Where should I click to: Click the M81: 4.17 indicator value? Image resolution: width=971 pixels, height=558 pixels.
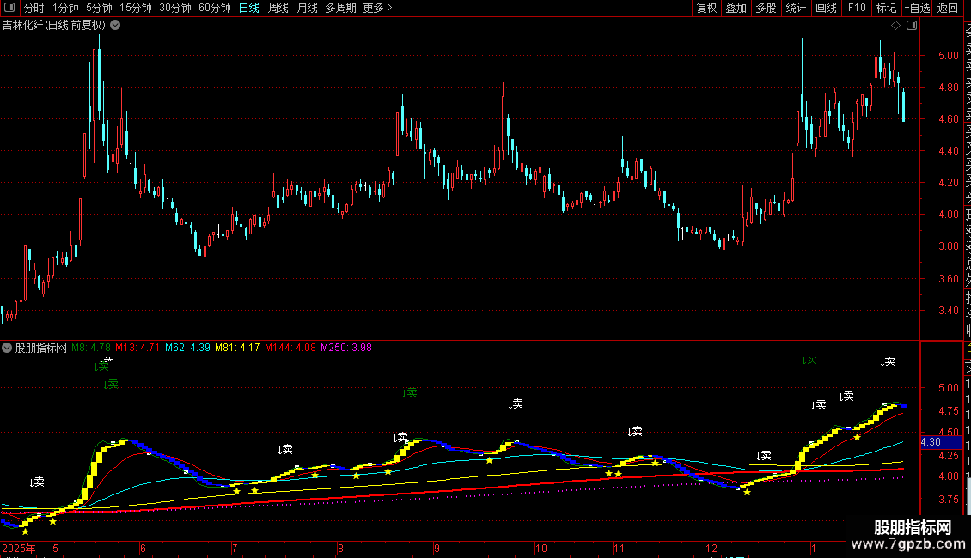(237, 348)
